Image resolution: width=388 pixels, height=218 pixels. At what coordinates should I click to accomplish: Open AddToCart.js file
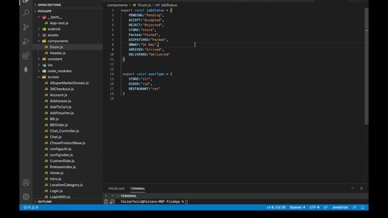click(x=61, y=107)
